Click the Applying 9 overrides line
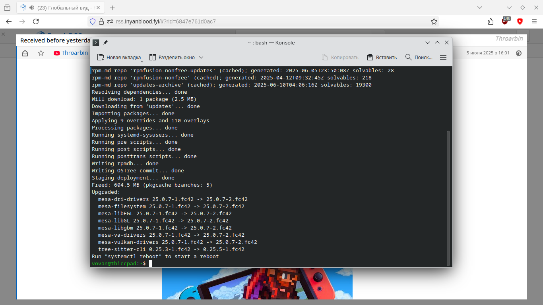Screen dimensions: 543x305 click(x=151, y=121)
